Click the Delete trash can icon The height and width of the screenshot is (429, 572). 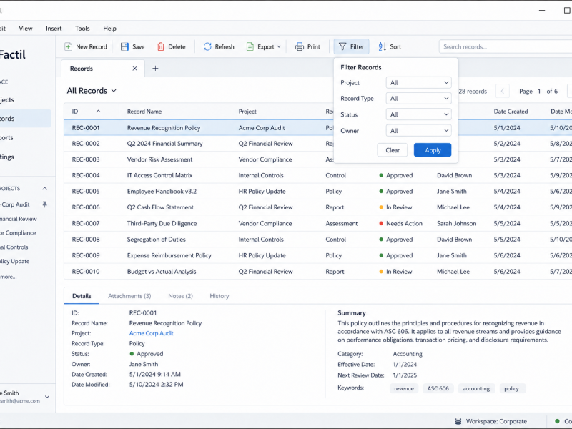160,46
